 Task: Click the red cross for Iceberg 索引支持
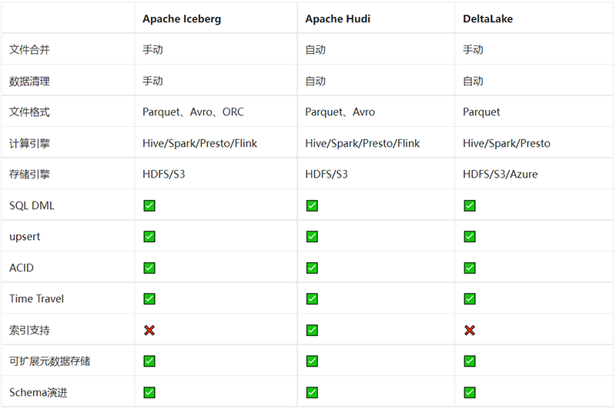coord(149,330)
